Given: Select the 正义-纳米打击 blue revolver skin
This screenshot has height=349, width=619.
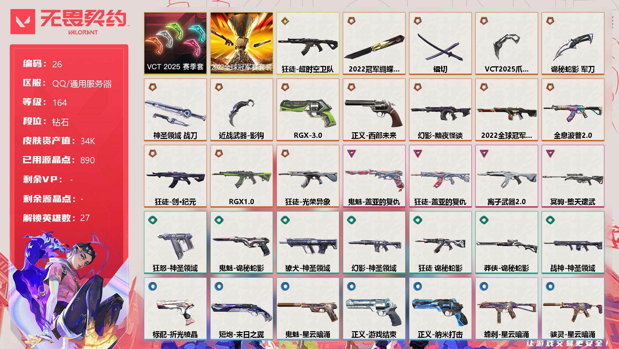Looking at the screenshot, I should 440,309.
